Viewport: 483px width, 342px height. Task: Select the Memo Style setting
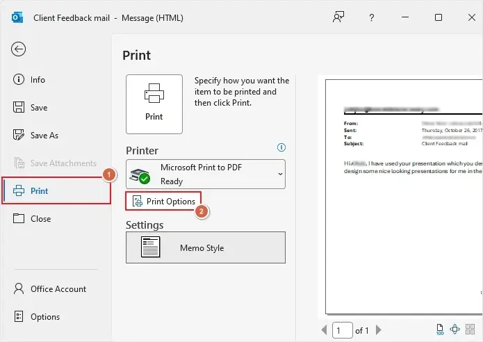[206, 247]
